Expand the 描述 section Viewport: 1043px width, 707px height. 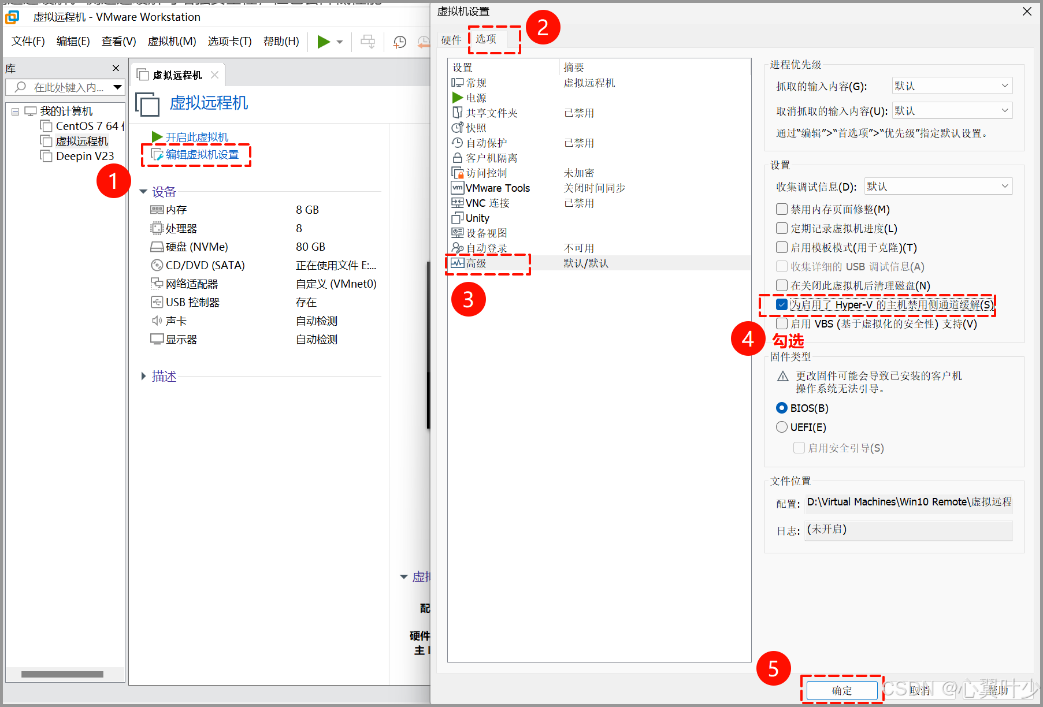[143, 376]
